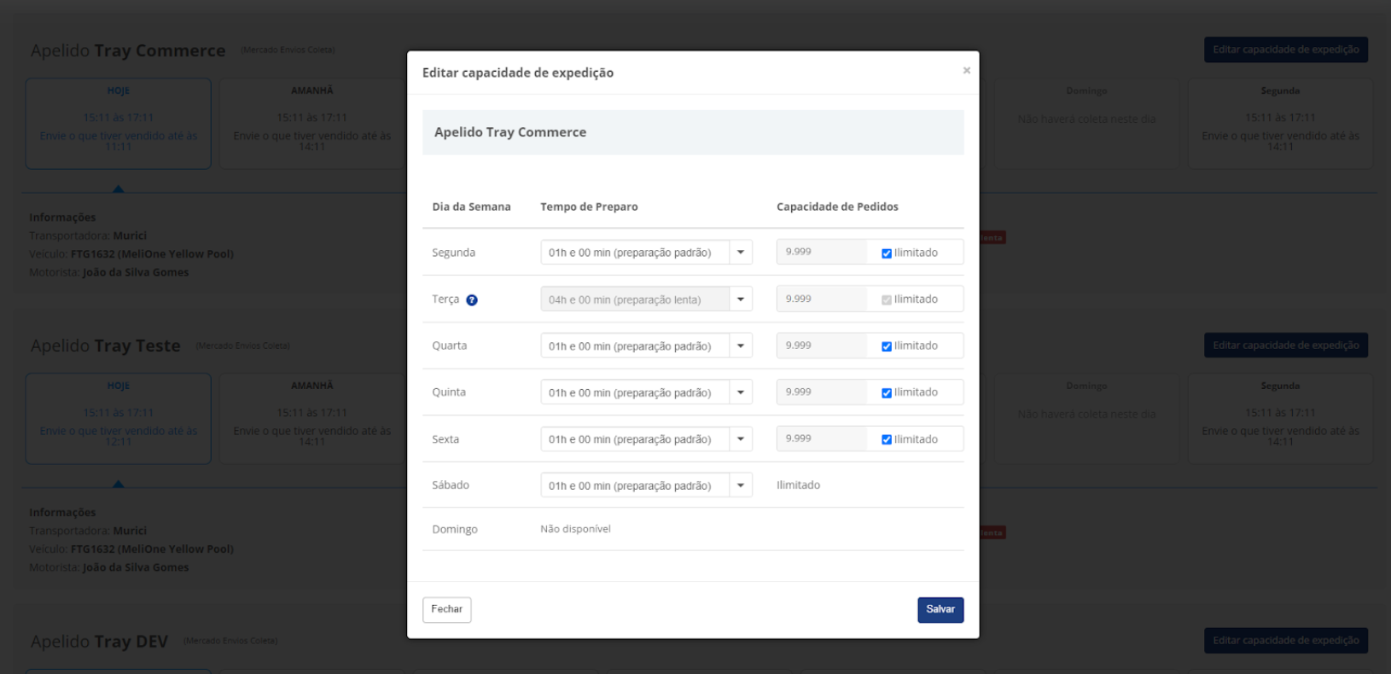Viewport: 1391px width, 674px height.
Task: Click the Salvar button
Action: click(x=940, y=610)
